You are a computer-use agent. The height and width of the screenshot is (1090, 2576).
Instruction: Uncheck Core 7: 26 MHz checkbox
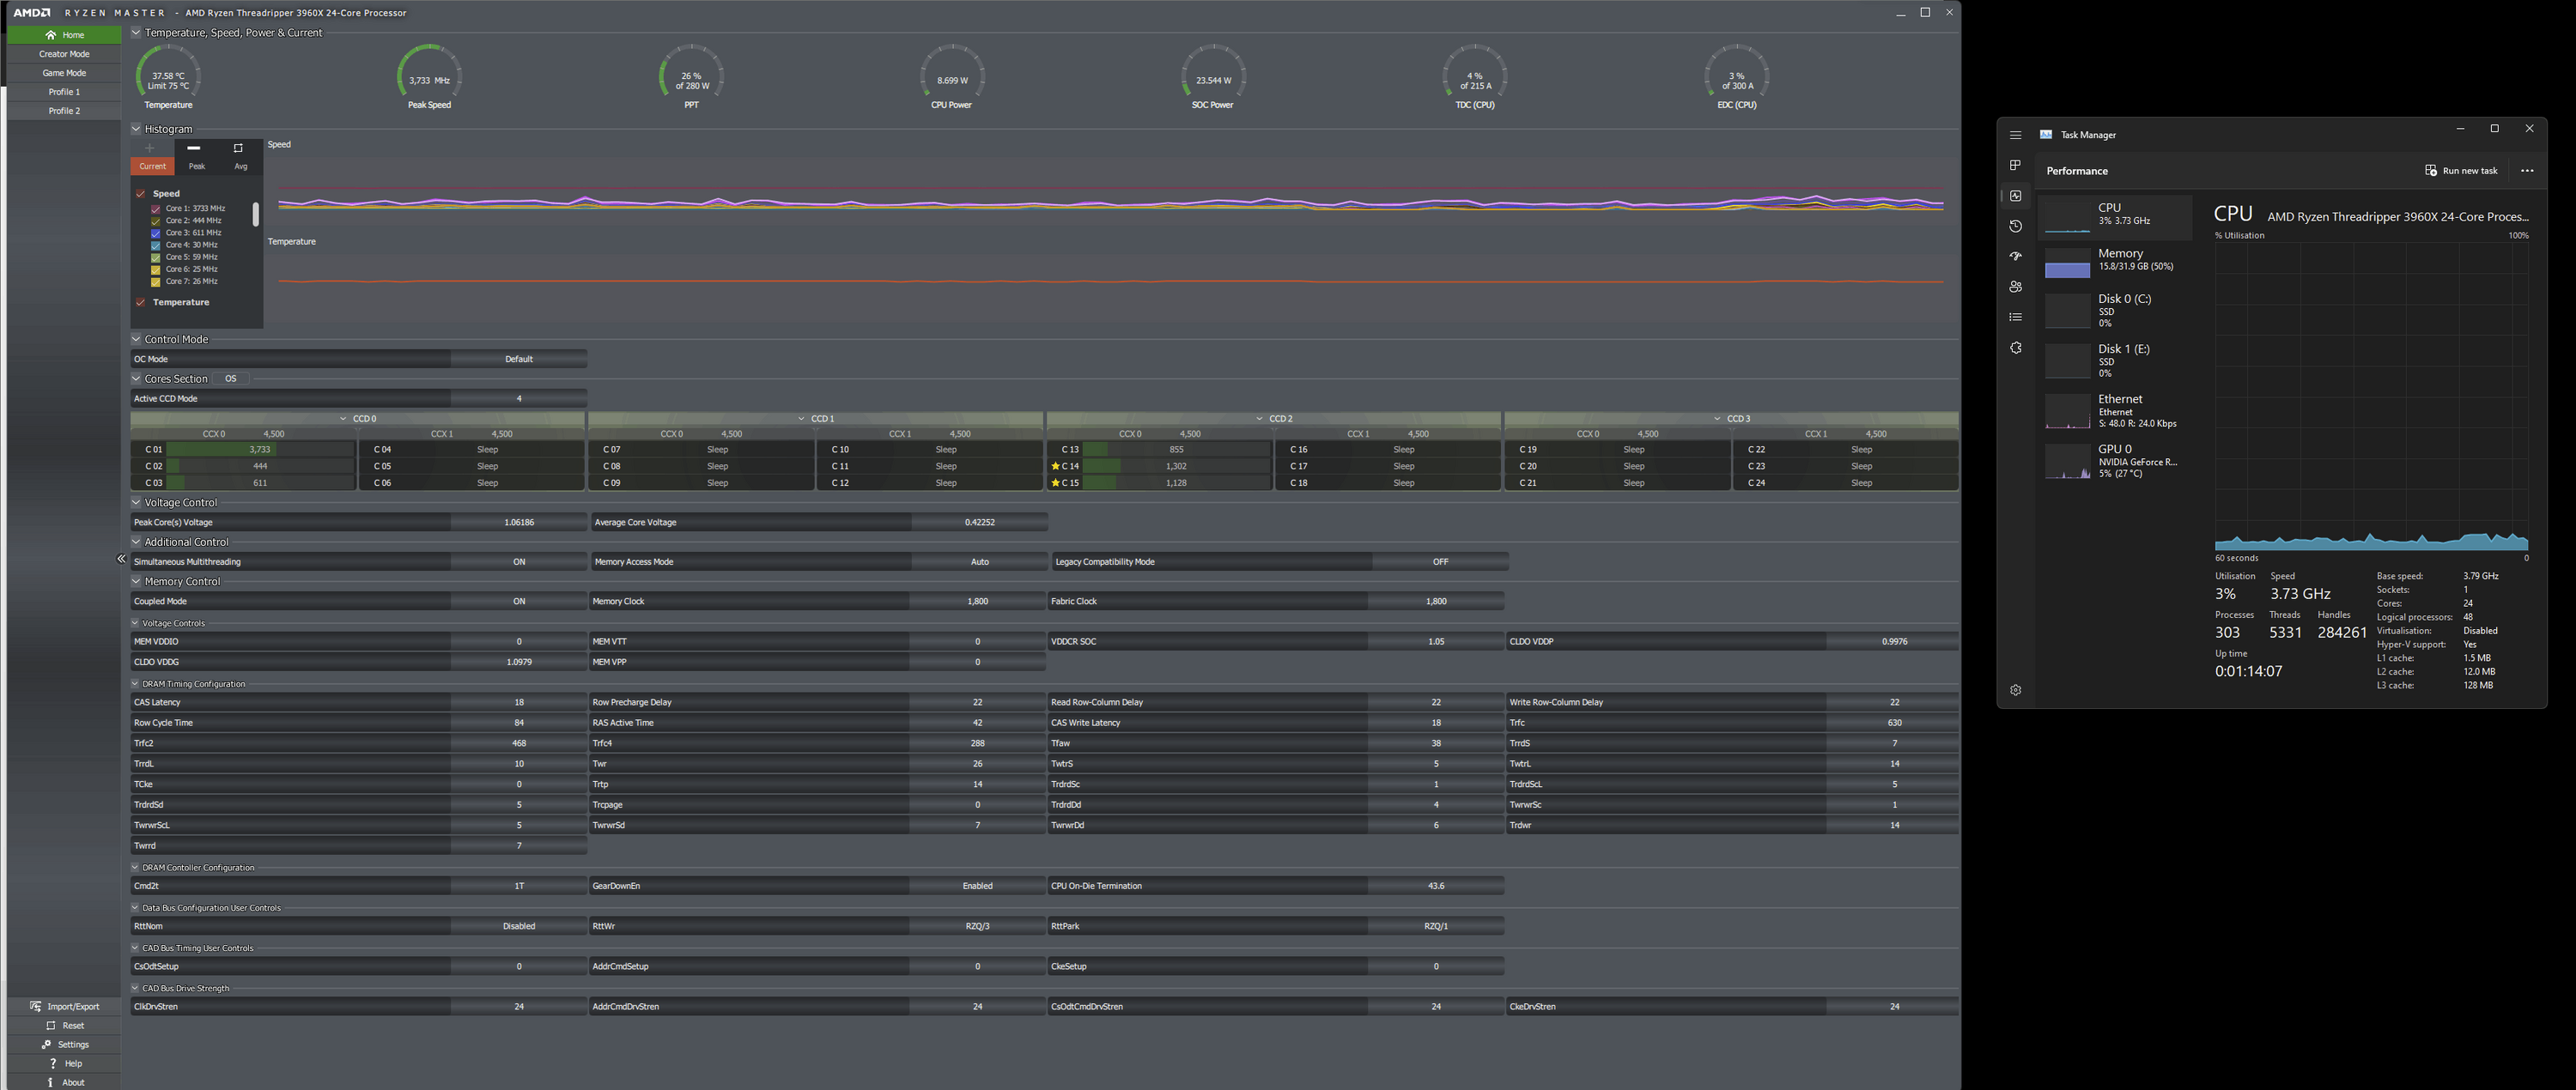pyautogui.click(x=155, y=282)
